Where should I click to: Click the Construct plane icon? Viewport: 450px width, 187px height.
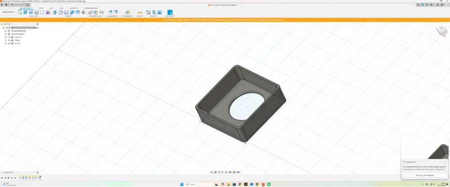pyautogui.click(x=128, y=12)
